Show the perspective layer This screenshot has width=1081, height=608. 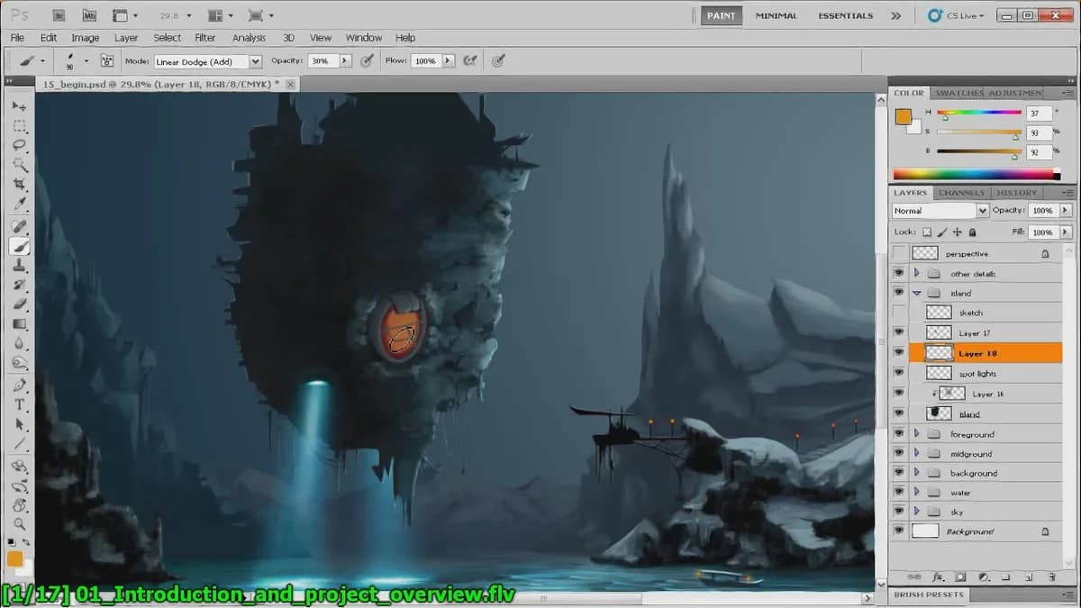(x=898, y=254)
